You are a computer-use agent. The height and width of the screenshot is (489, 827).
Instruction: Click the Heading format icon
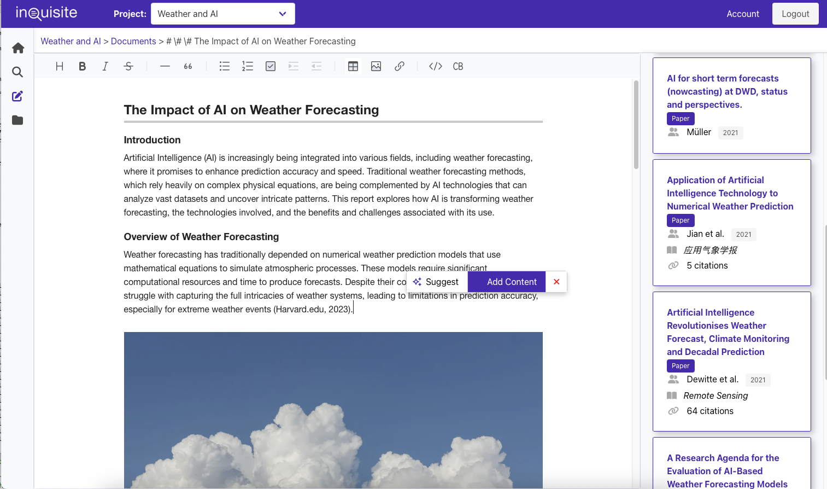pyautogui.click(x=60, y=66)
